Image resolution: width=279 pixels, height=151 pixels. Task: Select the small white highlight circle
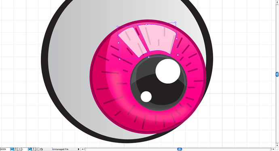pos(146,97)
